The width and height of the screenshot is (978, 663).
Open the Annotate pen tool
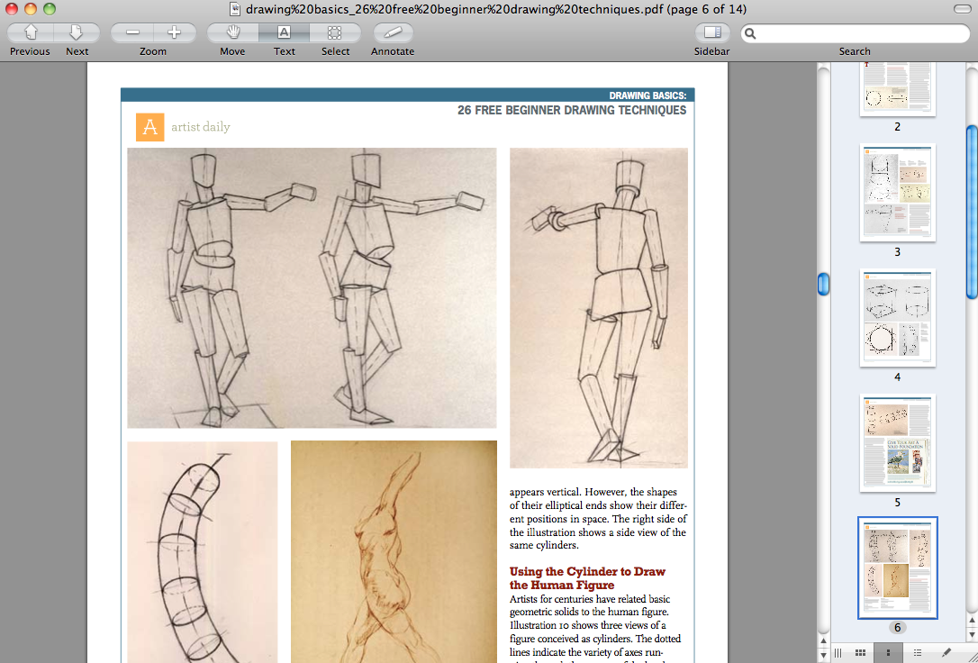tap(392, 32)
